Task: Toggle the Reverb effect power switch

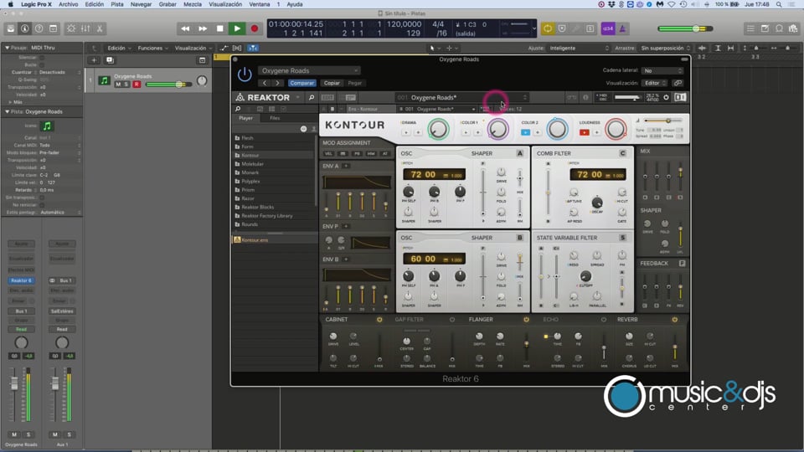Action: (675, 319)
